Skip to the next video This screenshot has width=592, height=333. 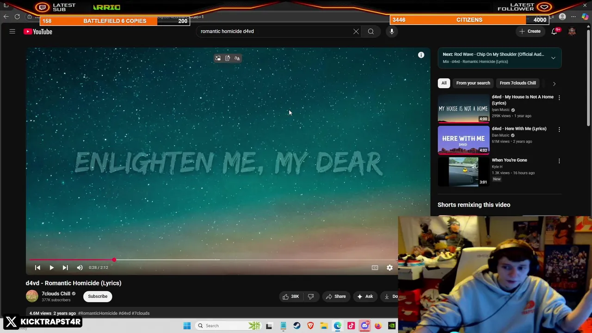click(65, 268)
